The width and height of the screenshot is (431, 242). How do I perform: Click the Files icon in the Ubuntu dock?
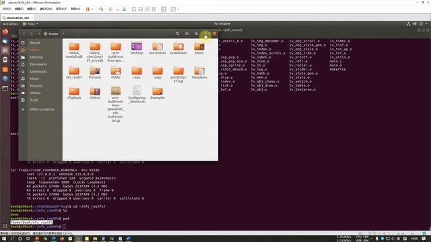point(5,50)
